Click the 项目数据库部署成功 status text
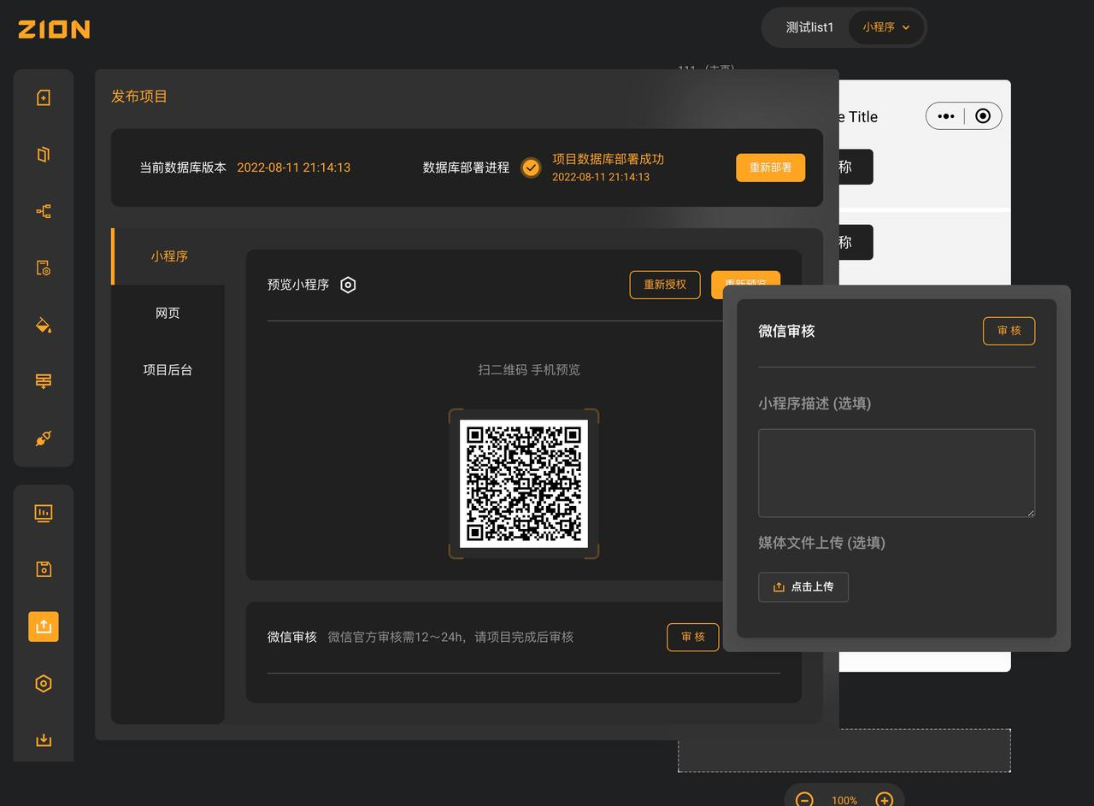1094x806 pixels. click(609, 159)
